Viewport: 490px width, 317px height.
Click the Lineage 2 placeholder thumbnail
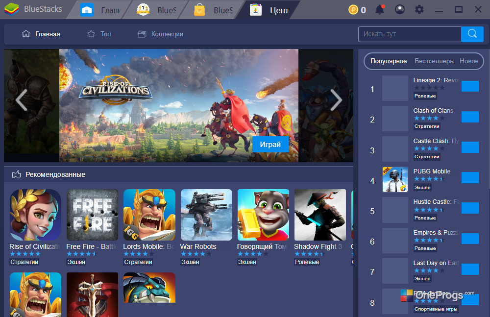(x=395, y=88)
